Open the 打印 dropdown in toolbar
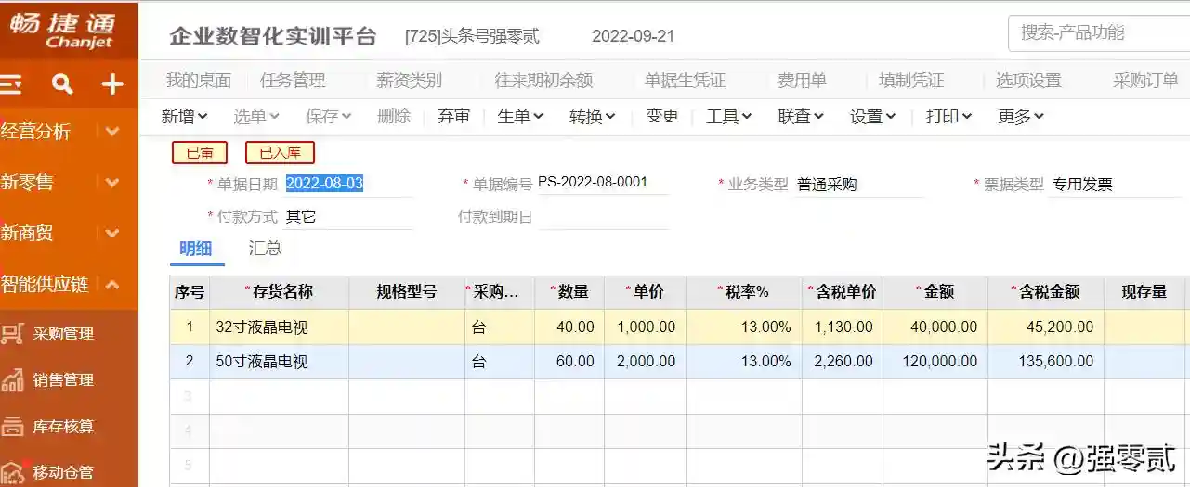The width and height of the screenshot is (1190, 487). [x=948, y=117]
